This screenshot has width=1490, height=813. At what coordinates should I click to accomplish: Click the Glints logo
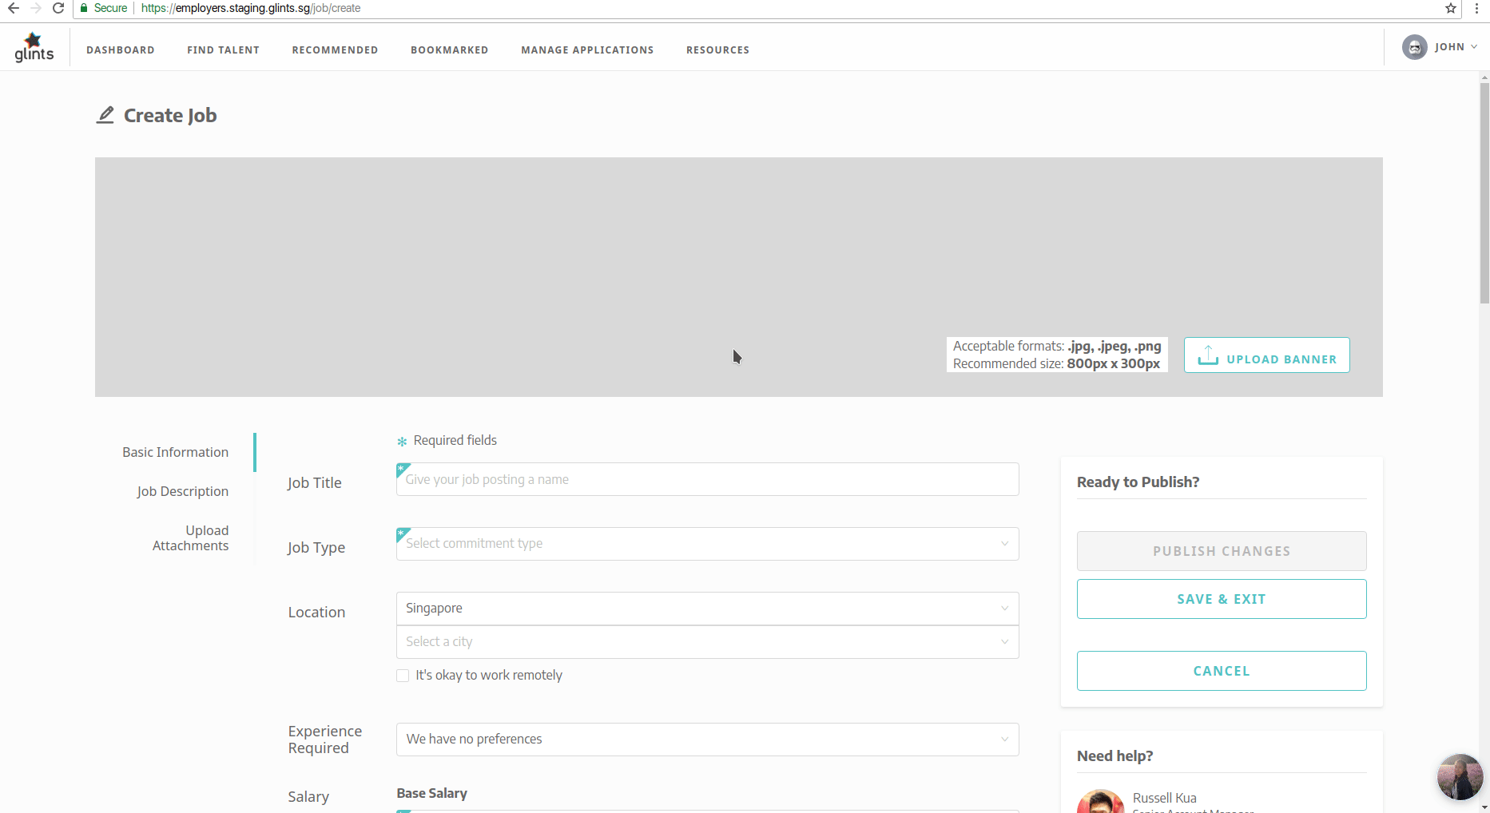34,48
